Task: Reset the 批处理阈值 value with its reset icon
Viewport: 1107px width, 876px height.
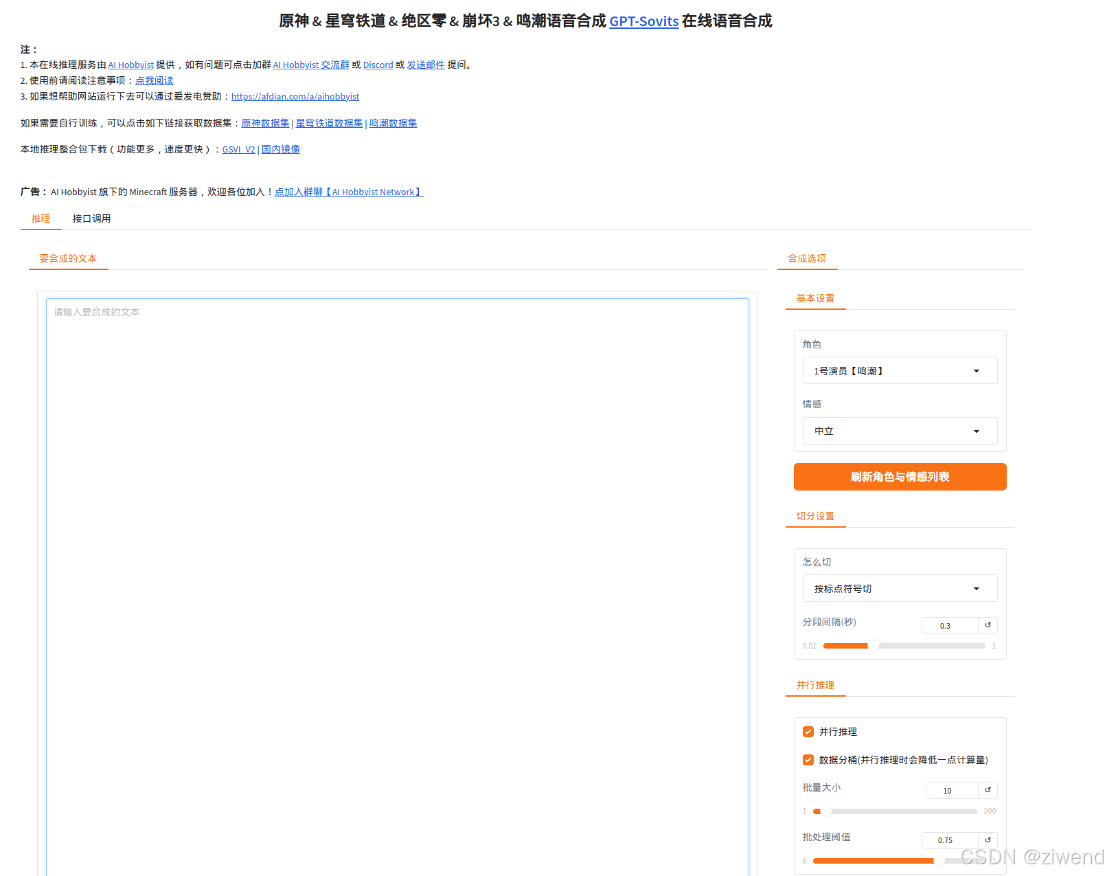Action: tap(988, 840)
